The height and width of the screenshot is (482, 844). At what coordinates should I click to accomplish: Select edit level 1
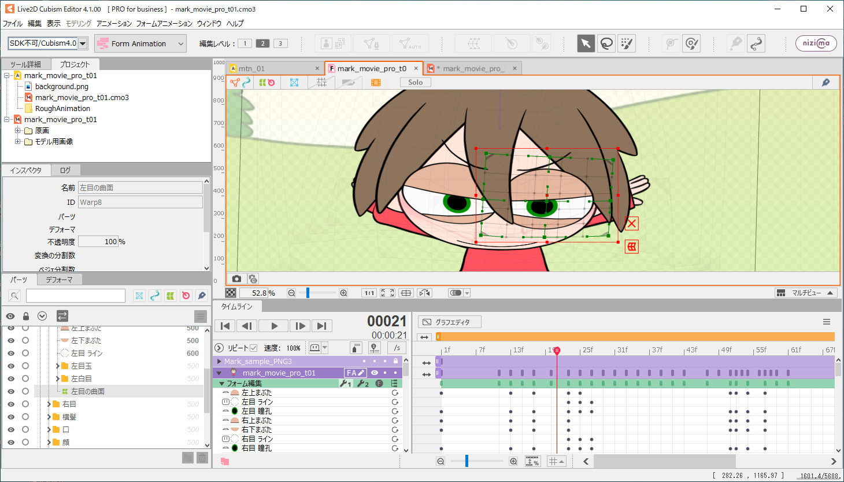245,43
